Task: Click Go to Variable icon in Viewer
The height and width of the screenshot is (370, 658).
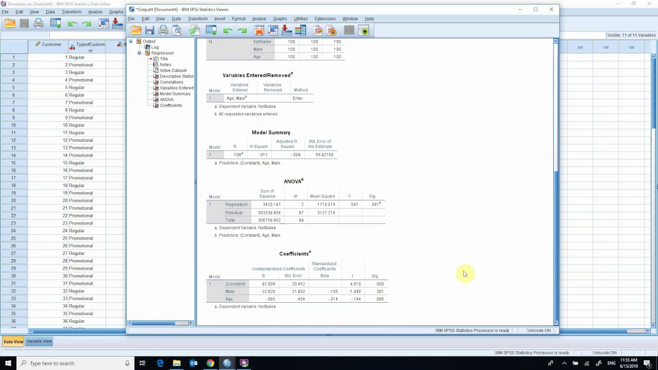Action: (287, 31)
